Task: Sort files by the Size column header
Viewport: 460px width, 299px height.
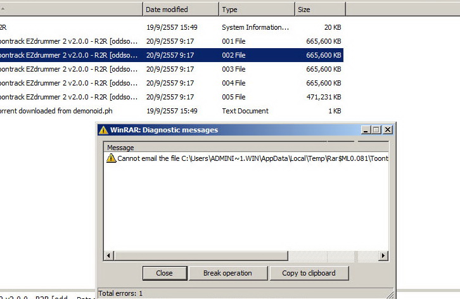Action: pos(320,10)
